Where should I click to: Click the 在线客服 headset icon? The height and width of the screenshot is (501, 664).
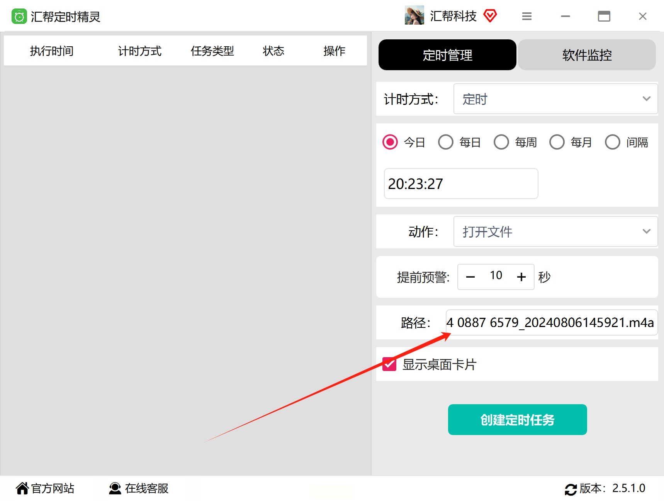coord(115,488)
